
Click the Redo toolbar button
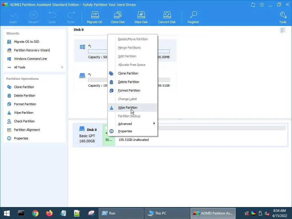[71, 17]
